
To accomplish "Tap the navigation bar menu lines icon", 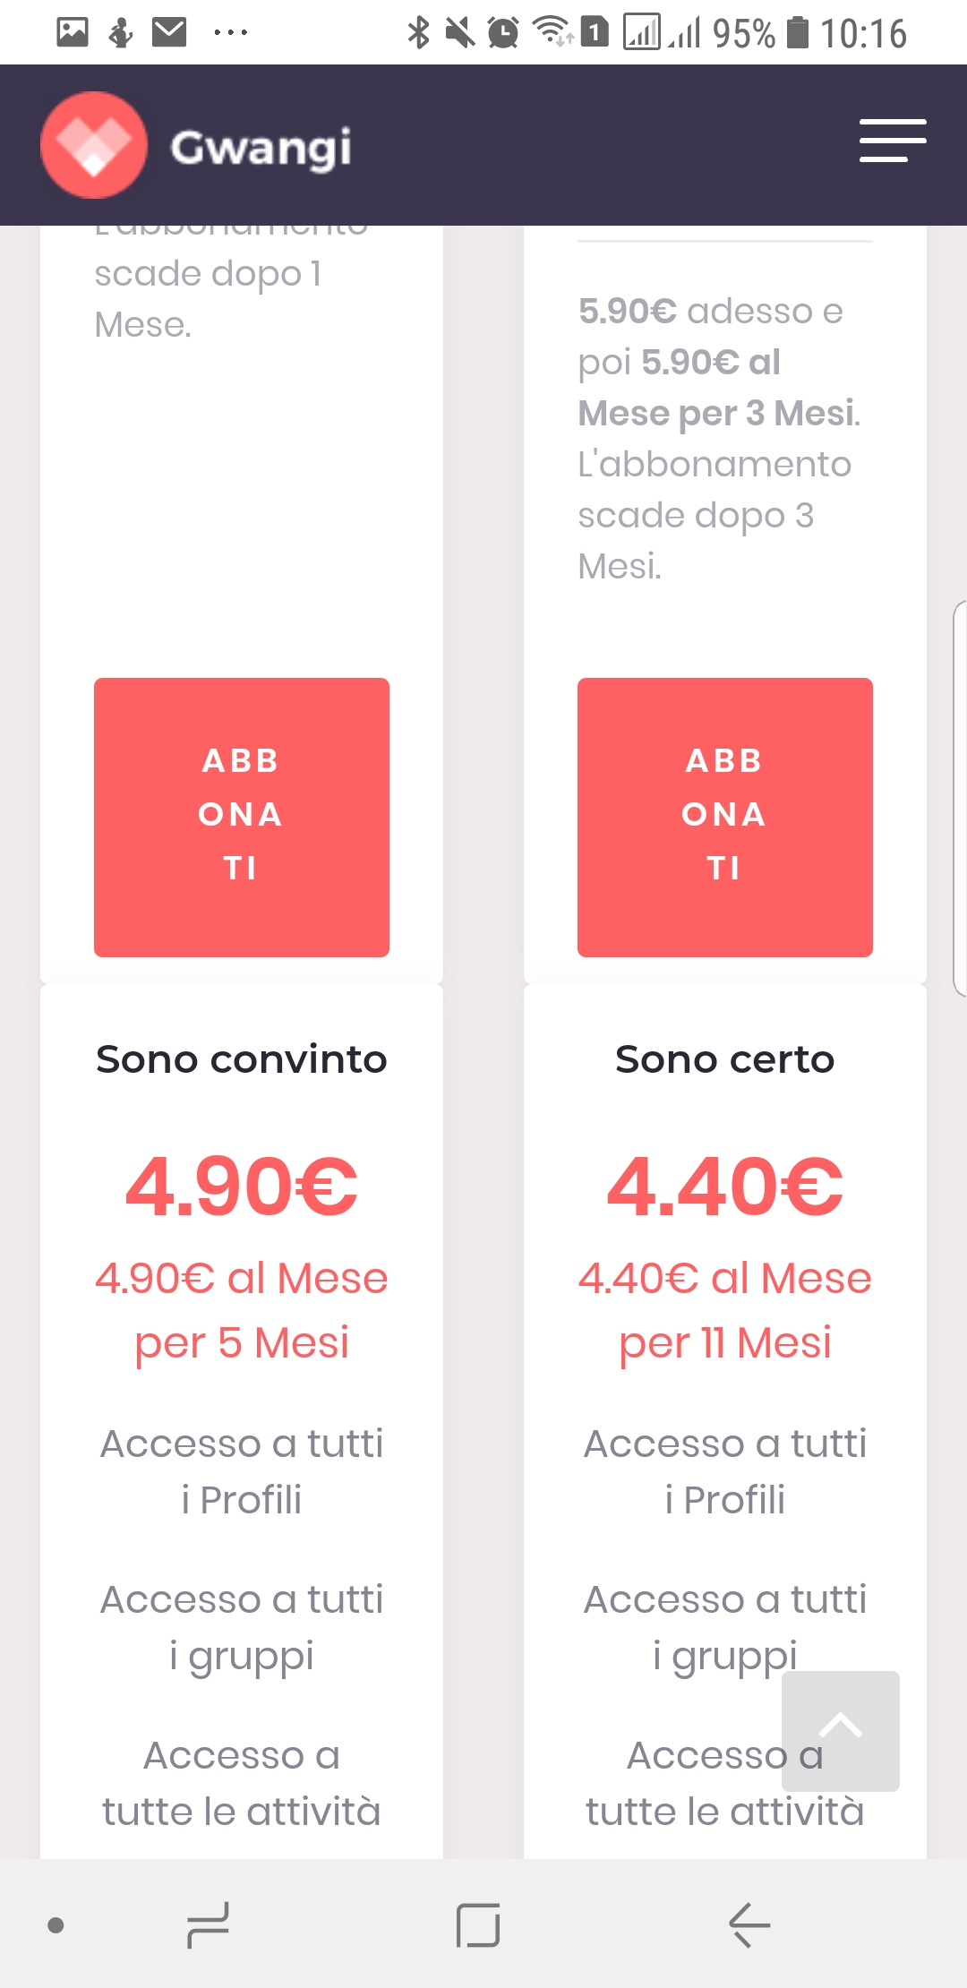I will click(208, 1925).
